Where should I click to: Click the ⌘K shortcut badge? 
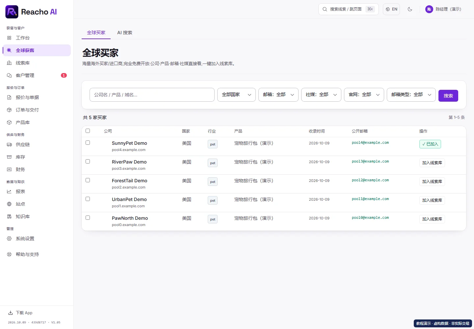[x=370, y=9]
